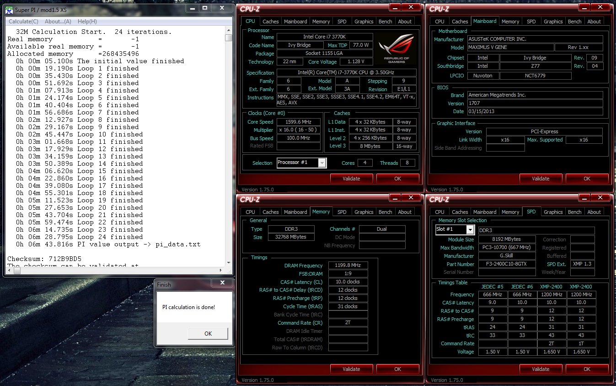Click OK in the CPU-Z memory timings window

tap(397, 369)
